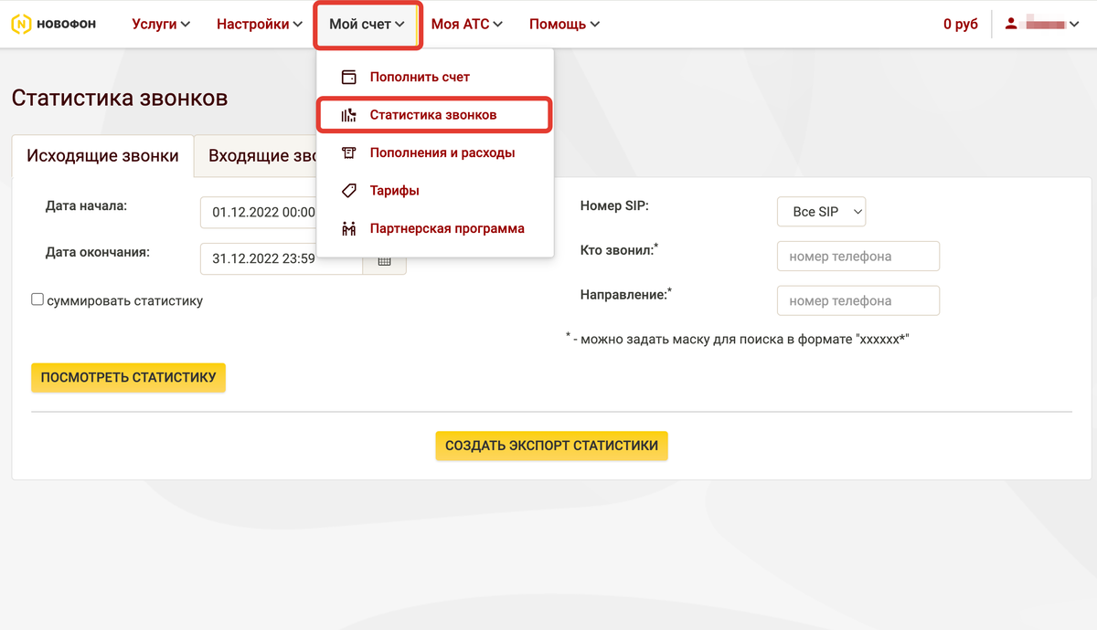Screen dimensions: 1097x630
Task: Click the people icon beside Партнерская программа
Action: [348, 228]
